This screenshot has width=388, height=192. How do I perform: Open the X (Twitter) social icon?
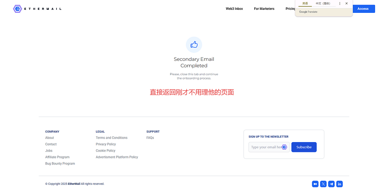pos(323,184)
